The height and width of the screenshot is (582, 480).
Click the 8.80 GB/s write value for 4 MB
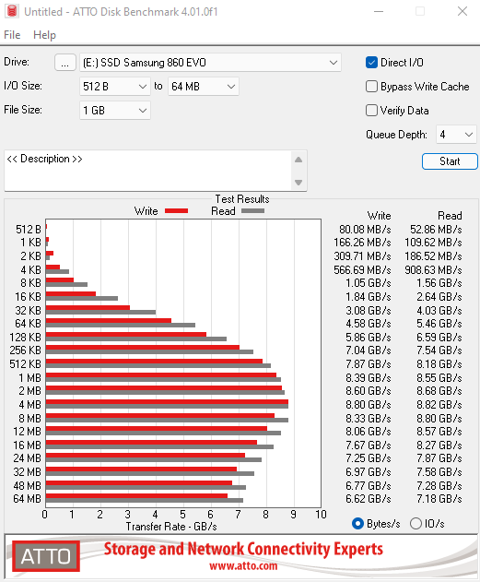(369, 405)
